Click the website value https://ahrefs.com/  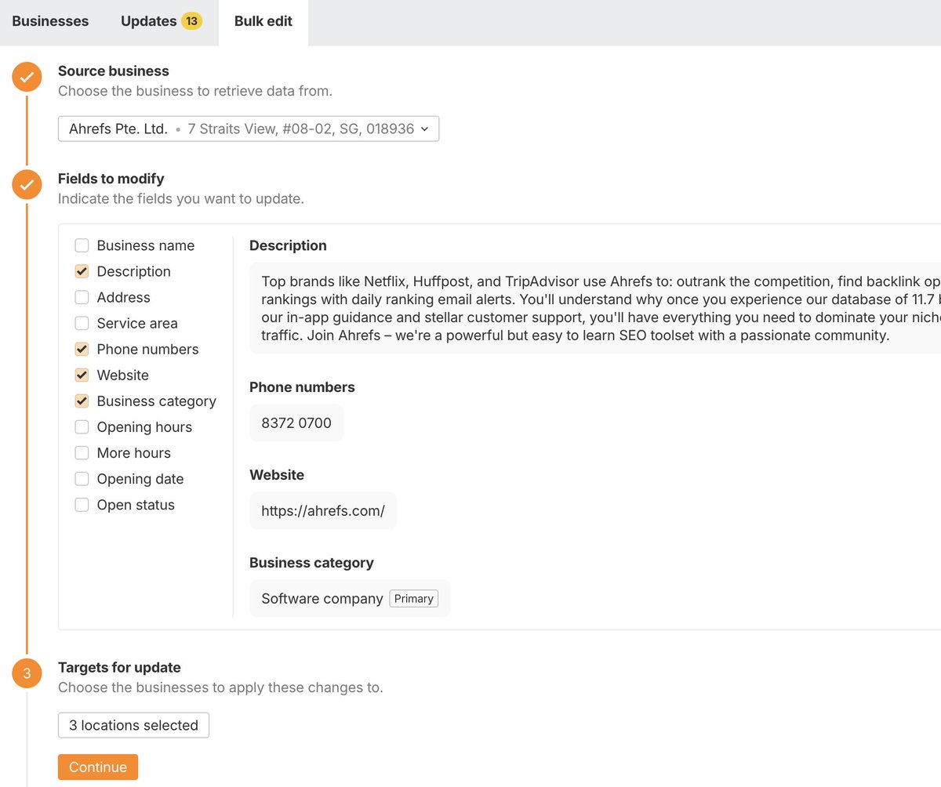(323, 510)
